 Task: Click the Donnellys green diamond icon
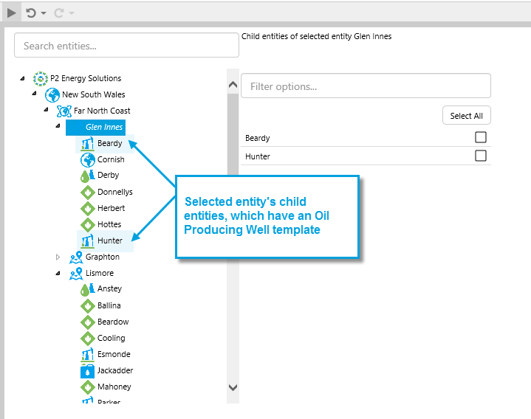(x=88, y=193)
